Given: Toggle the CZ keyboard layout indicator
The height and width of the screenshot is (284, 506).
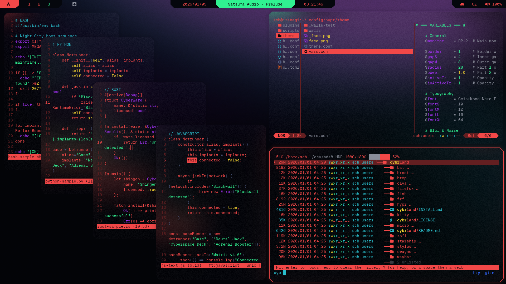Looking at the screenshot, I should click(474, 4).
